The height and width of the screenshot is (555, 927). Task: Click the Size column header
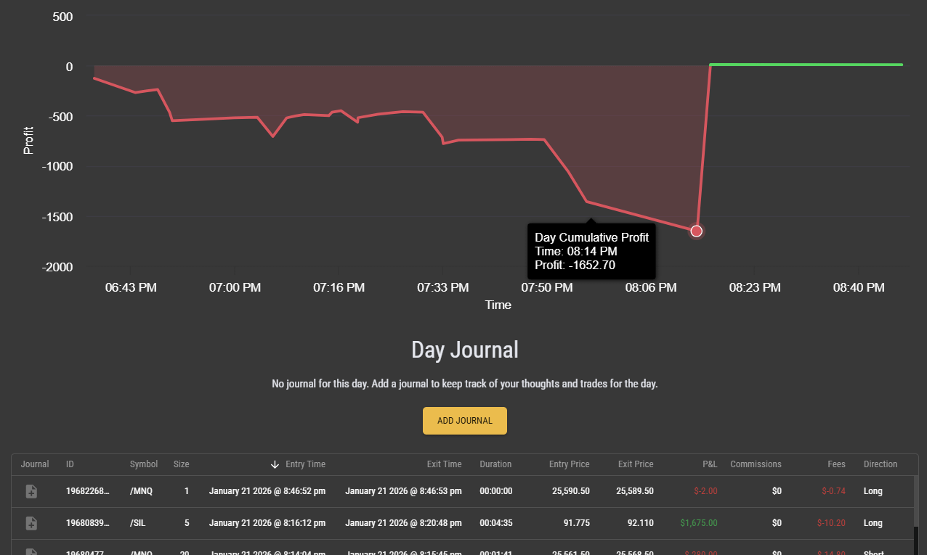[x=181, y=464]
